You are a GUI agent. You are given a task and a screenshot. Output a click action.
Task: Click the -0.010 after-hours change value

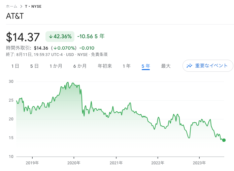point(87,48)
